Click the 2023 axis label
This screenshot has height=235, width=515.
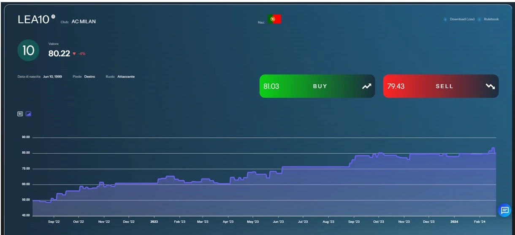(154, 222)
